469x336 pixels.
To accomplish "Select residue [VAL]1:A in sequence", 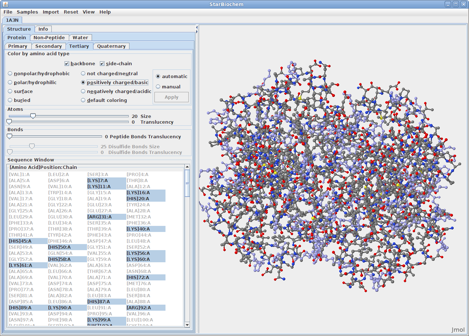I will tap(28, 175).
